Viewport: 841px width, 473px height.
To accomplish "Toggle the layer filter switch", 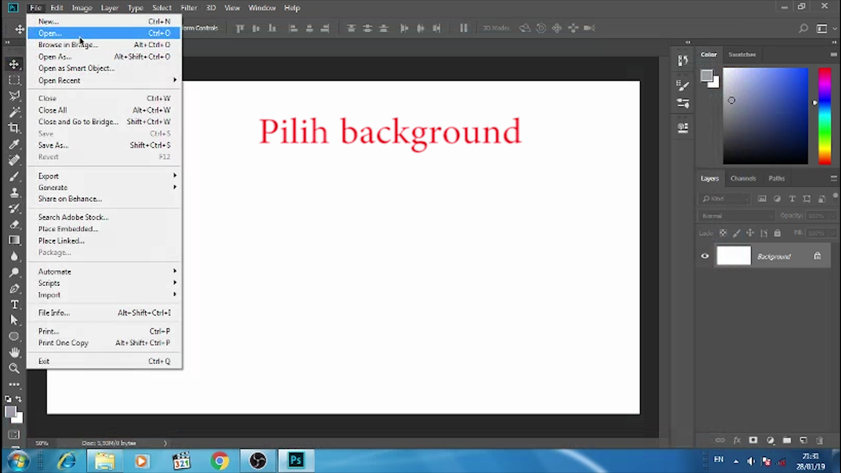I will pyautogui.click(x=835, y=196).
